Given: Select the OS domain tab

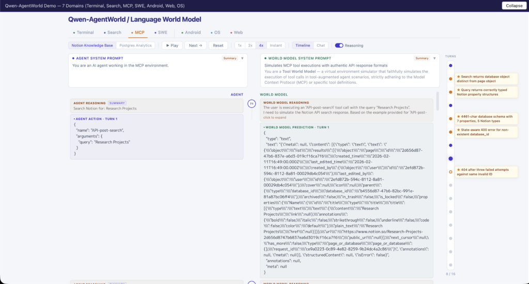Looking at the screenshot, I should (x=215, y=33).
